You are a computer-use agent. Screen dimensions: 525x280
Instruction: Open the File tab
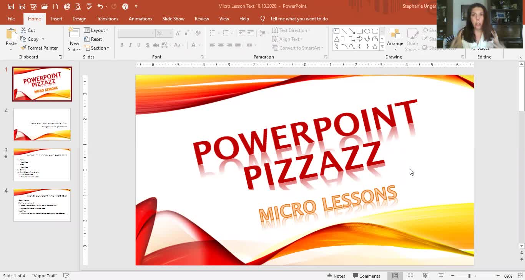tap(11, 18)
